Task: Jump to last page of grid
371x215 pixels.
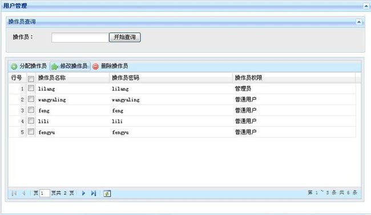Action: [94, 193]
